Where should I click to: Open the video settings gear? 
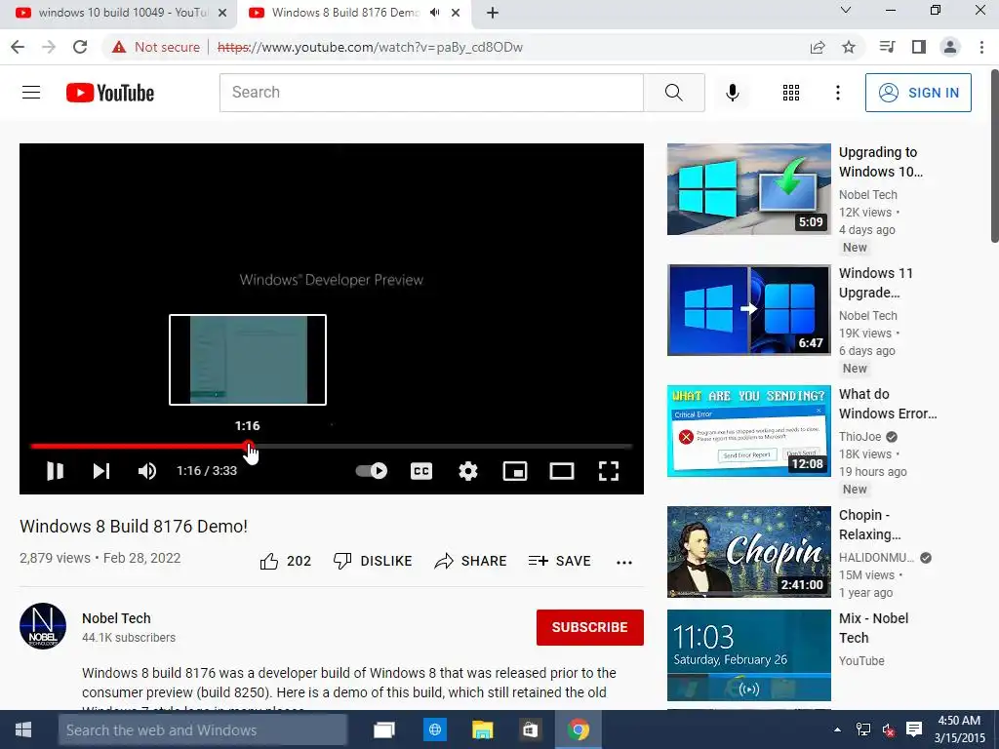468,471
